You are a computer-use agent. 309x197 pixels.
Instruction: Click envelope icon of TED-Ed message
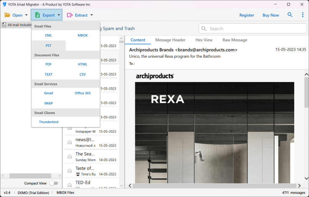pyautogui.click(x=70, y=185)
